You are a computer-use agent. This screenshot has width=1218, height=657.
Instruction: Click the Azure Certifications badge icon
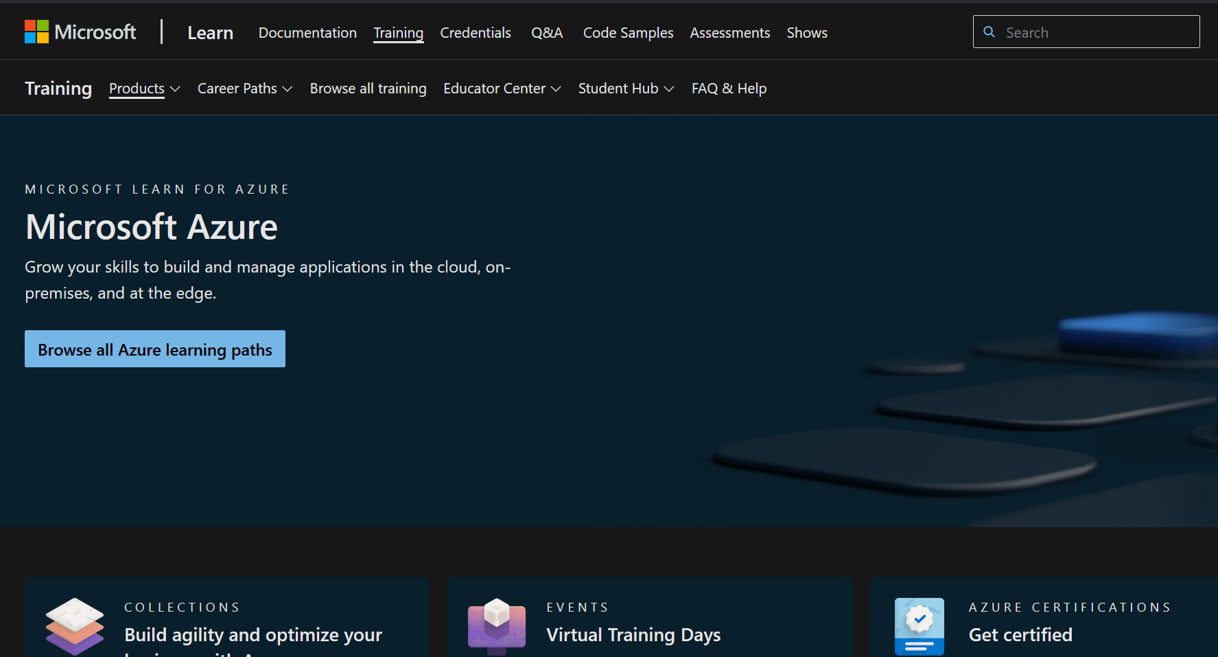(x=919, y=625)
